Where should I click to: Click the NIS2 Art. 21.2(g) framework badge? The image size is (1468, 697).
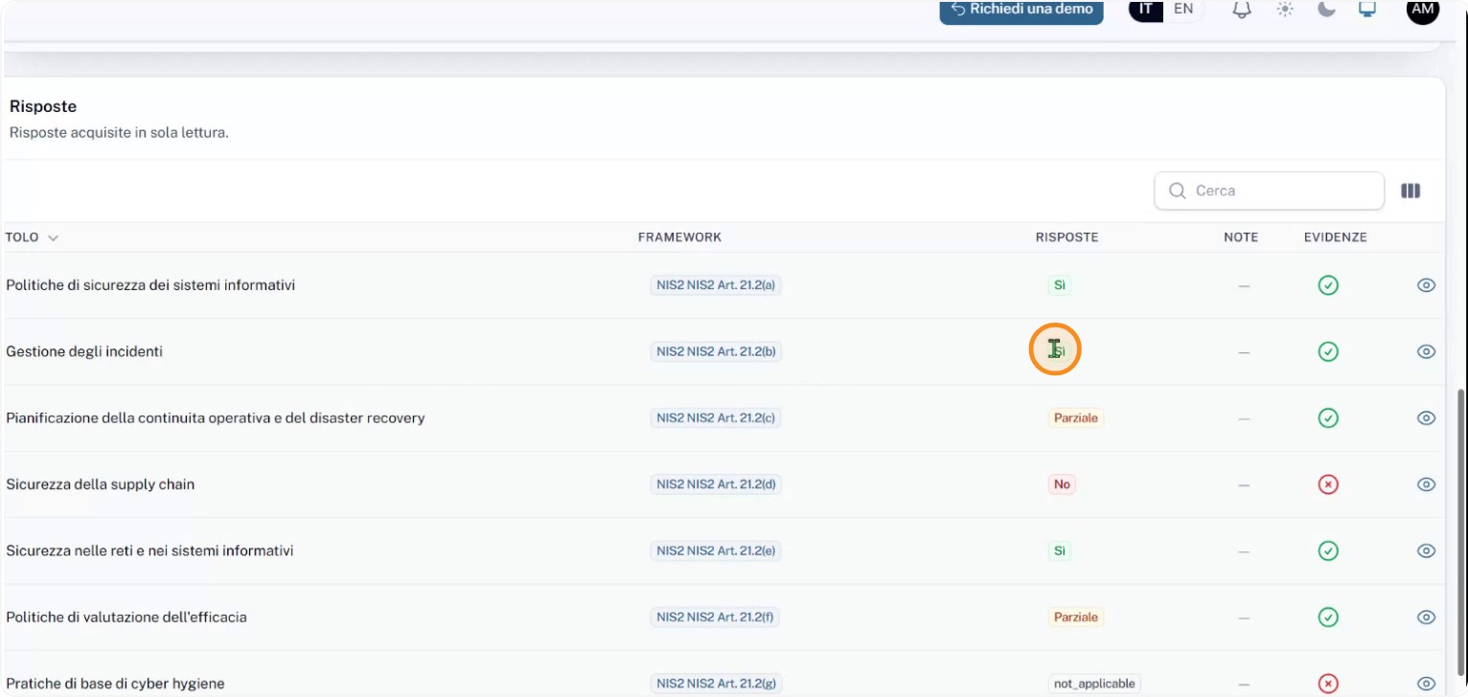[x=716, y=684]
